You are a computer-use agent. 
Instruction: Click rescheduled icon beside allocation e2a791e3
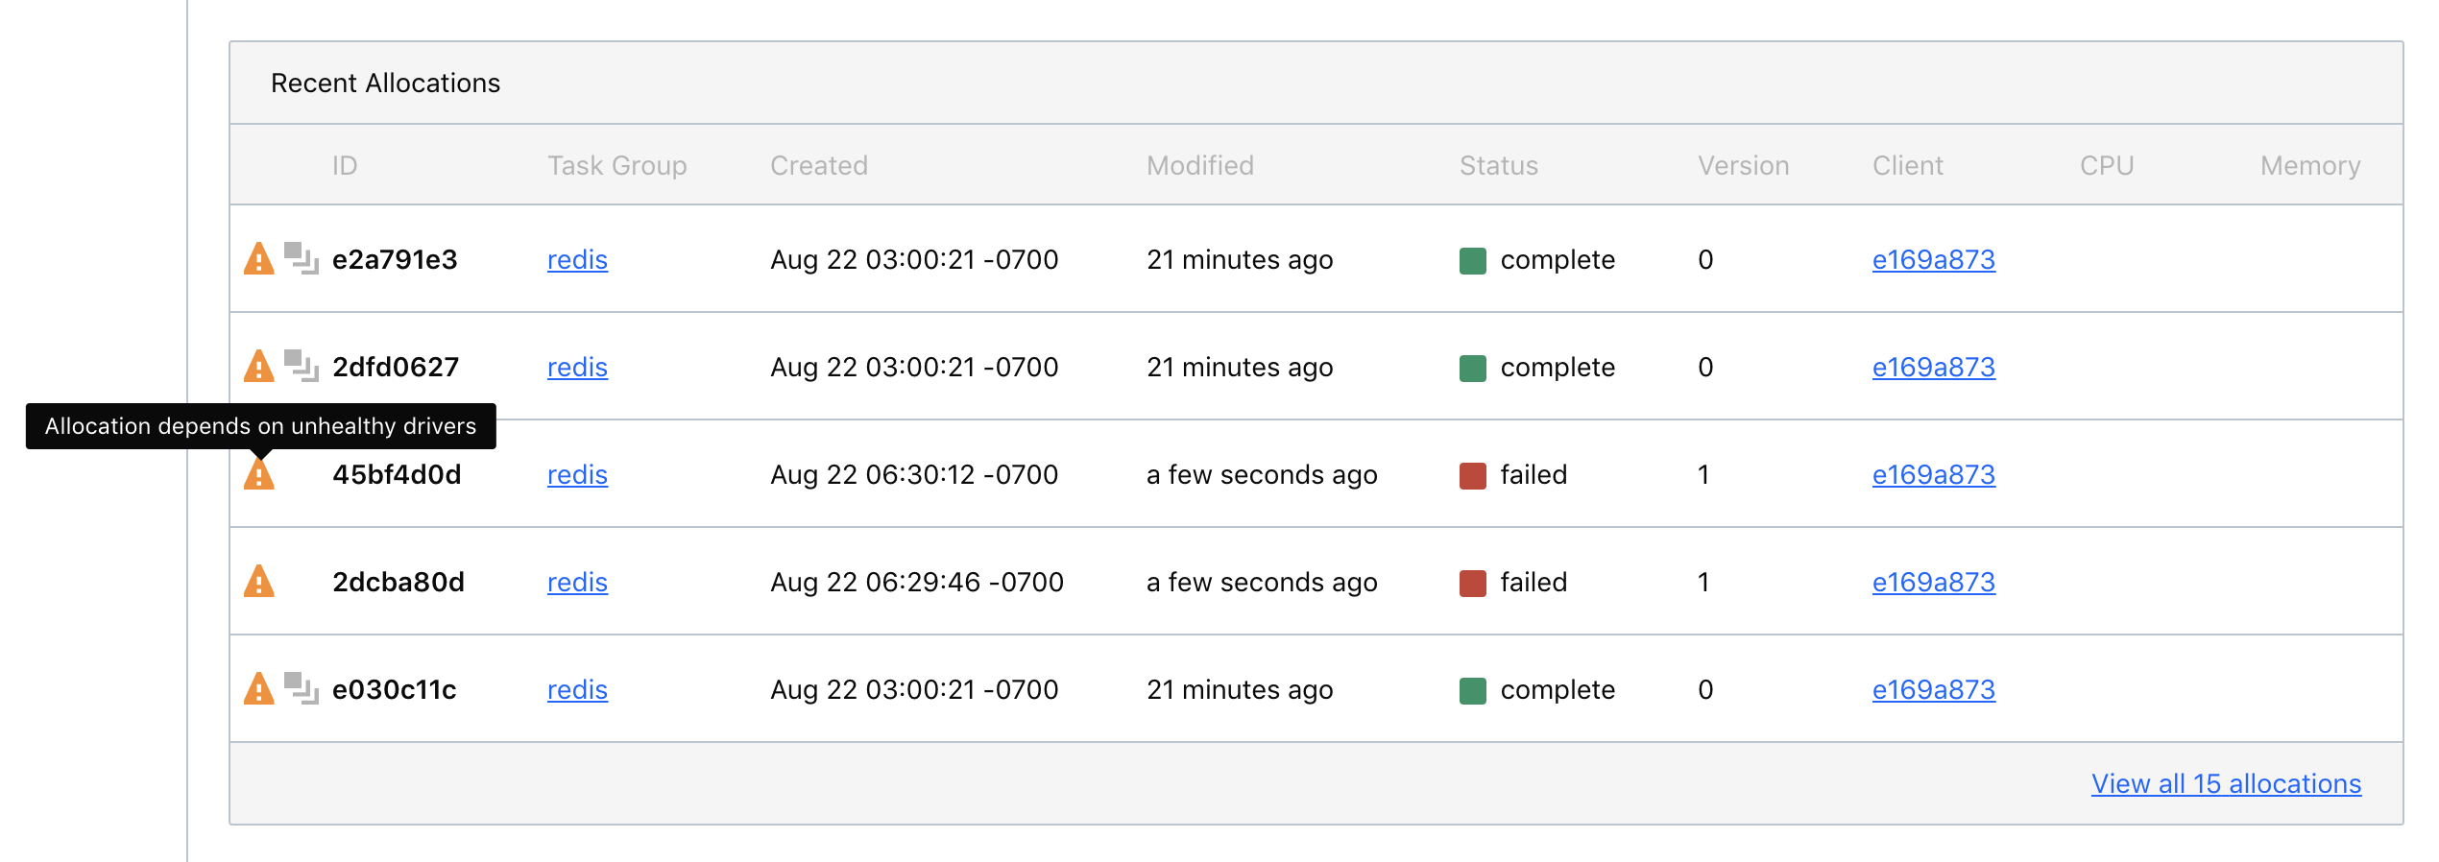click(301, 258)
